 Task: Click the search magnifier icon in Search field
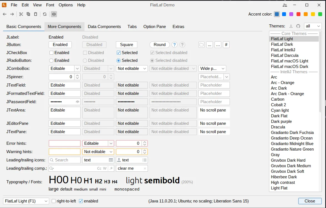click(x=52, y=160)
